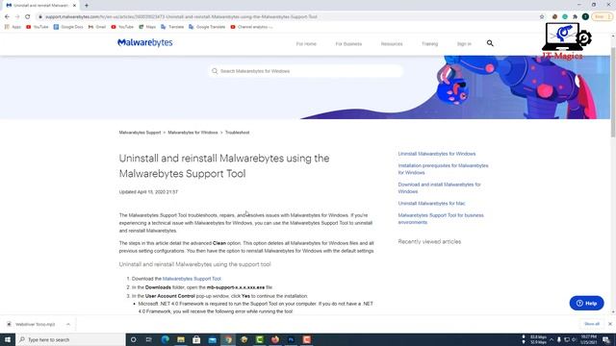
Task: Open Troubleshoot breadcrumb
Action: click(238, 133)
